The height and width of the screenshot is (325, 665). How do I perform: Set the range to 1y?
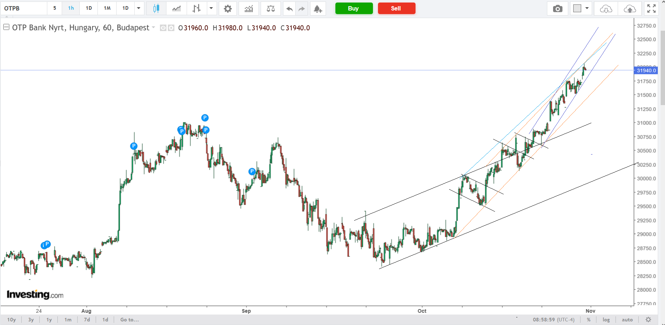point(49,320)
